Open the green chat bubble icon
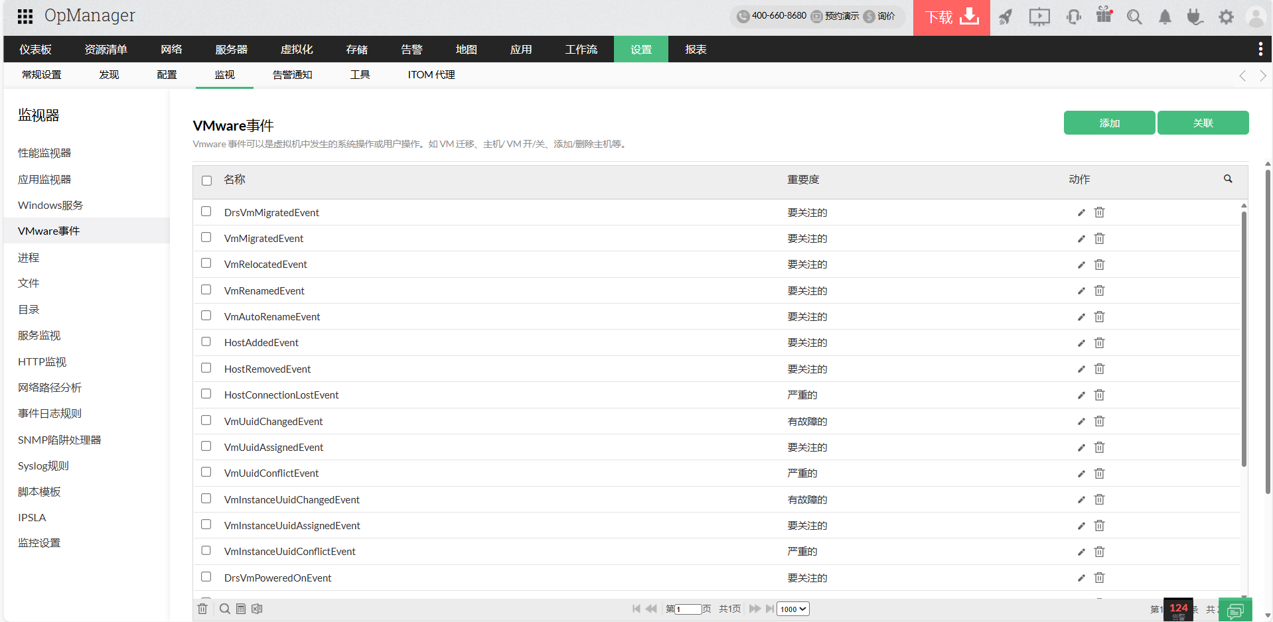Viewport: 1273px width, 622px height. click(x=1235, y=610)
